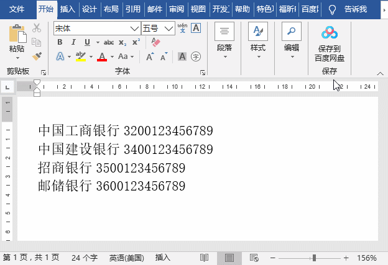Toggle Italic formatting
The image size is (388, 265).
(73, 42)
